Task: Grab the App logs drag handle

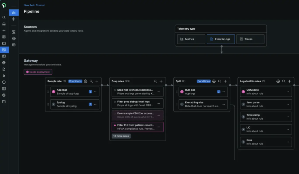Action: 48,92
